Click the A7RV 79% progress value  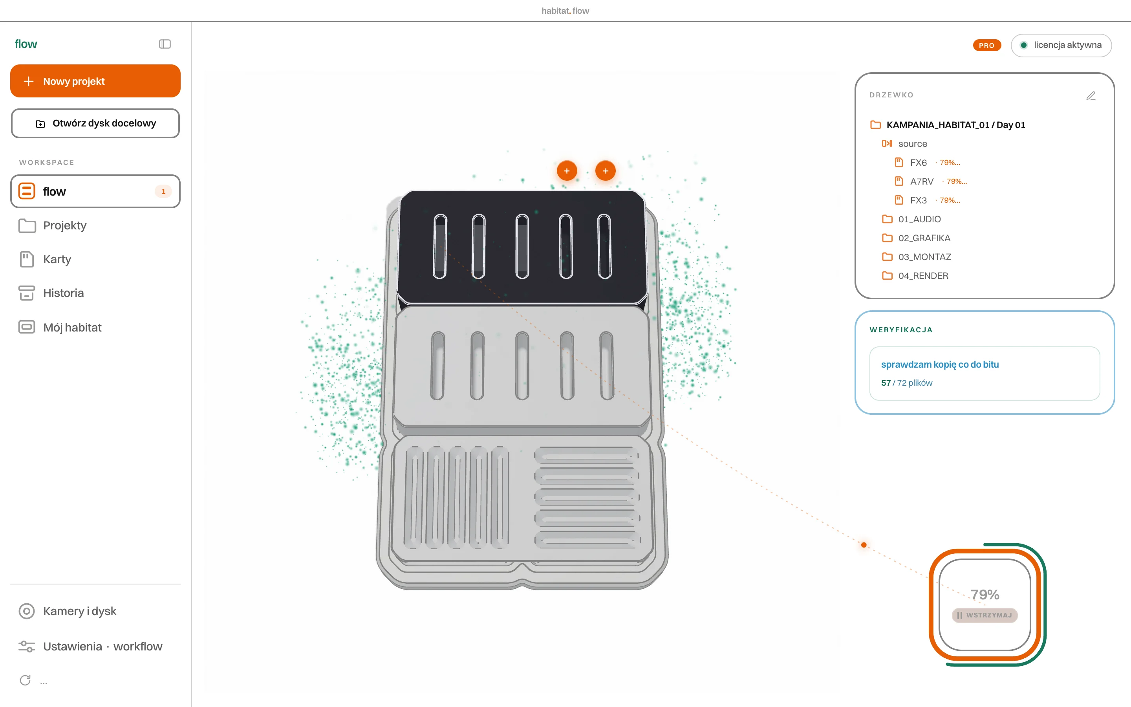tap(957, 181)
